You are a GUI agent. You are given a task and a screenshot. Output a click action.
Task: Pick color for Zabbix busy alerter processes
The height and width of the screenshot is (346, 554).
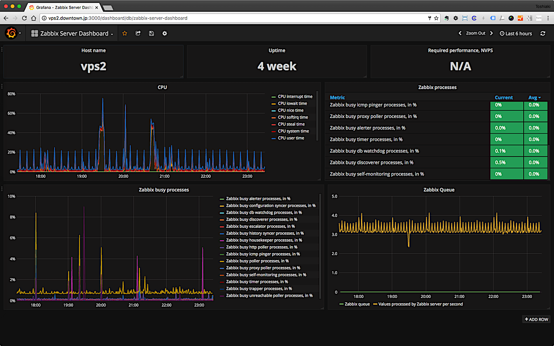[222, 199]
